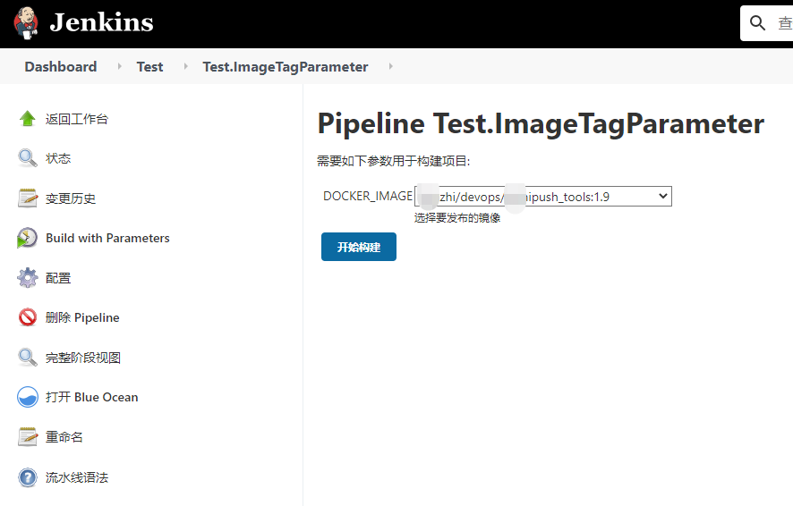Focus the header search field
The height and width of the screenshot is (506, 793).
click(x=767, y=23)
